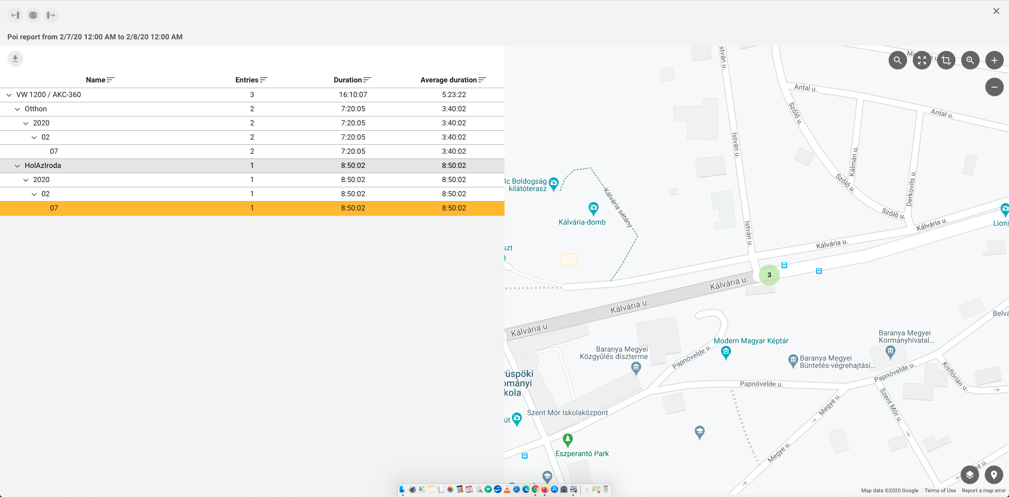Click the location pin map button
This screenshot has height=497, width=1009.
coord(994,475)
